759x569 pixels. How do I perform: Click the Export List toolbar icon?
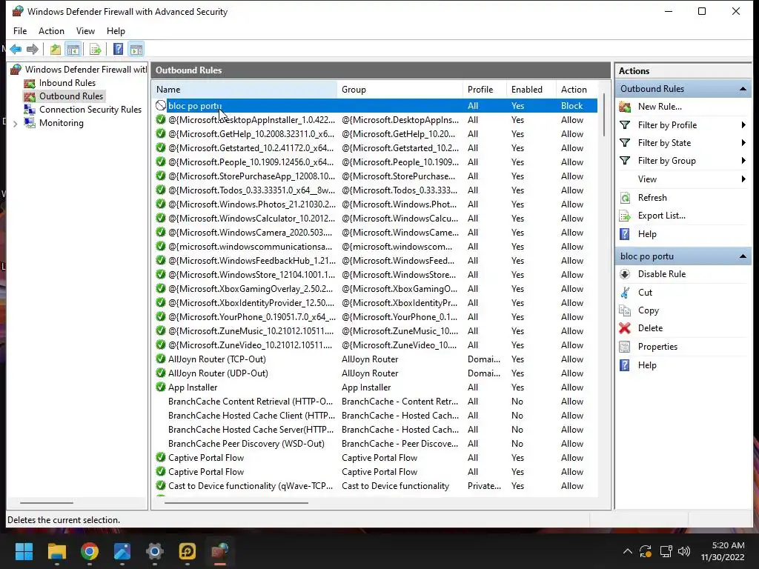tap(96, 49)
